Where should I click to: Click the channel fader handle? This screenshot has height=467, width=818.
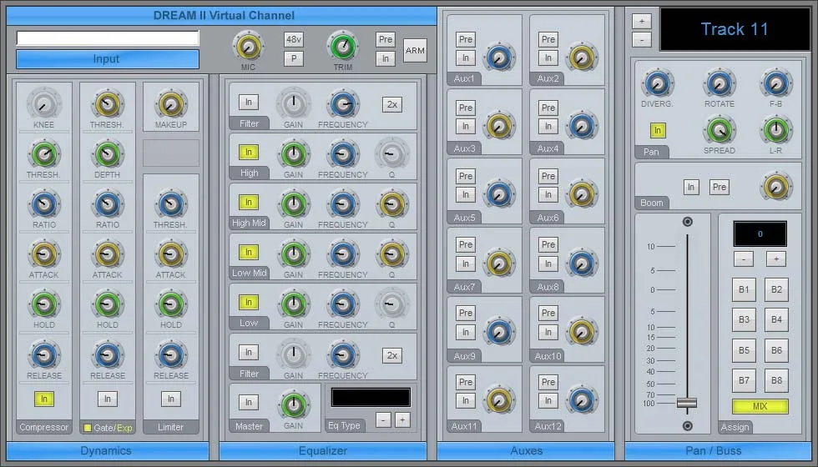687,403
